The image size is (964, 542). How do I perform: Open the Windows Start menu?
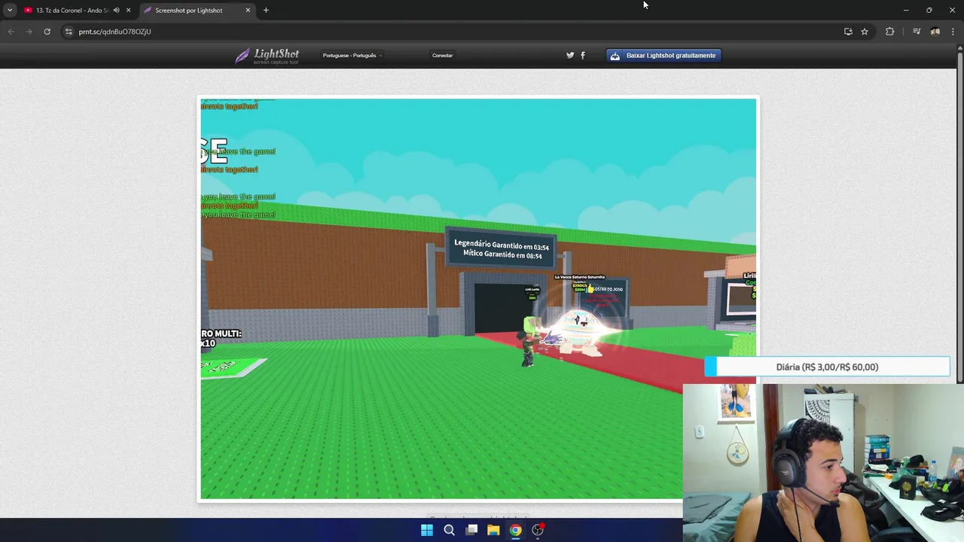(x=427, y=530)
